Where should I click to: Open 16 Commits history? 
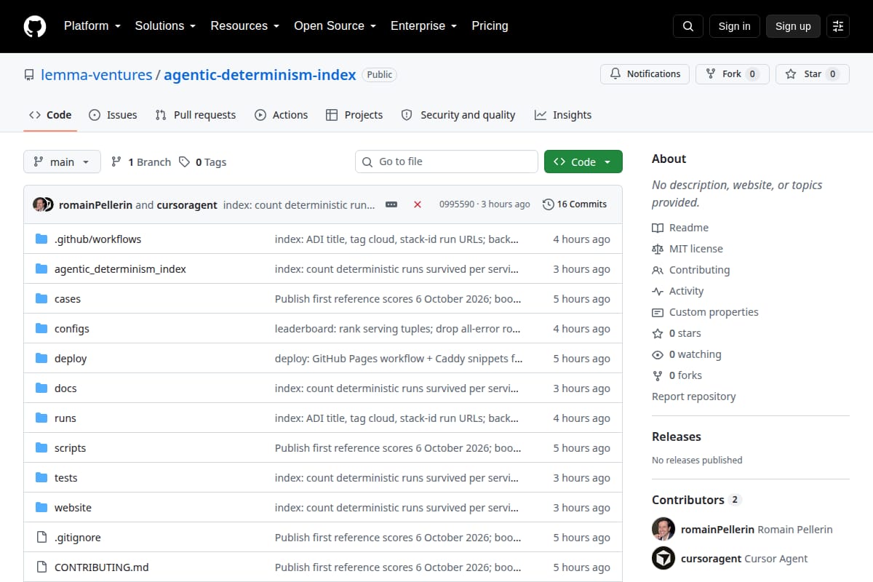click(x=575, y=204)
